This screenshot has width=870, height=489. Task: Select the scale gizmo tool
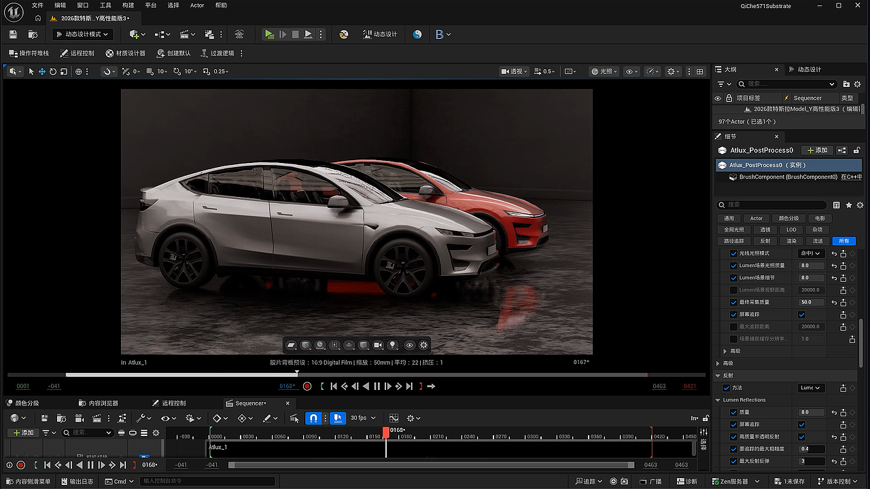click(63, 71)
